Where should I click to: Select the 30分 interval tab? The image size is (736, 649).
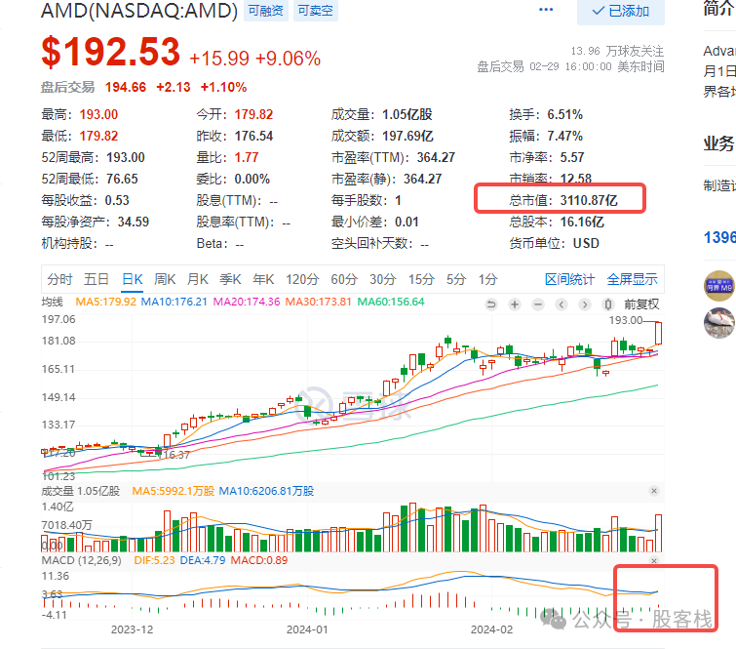pos(382,279)
